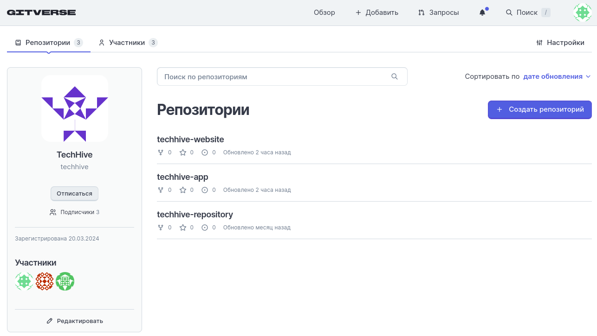
Task: Click the Участники heading in the sidebar
Action: tap(36, 263)
